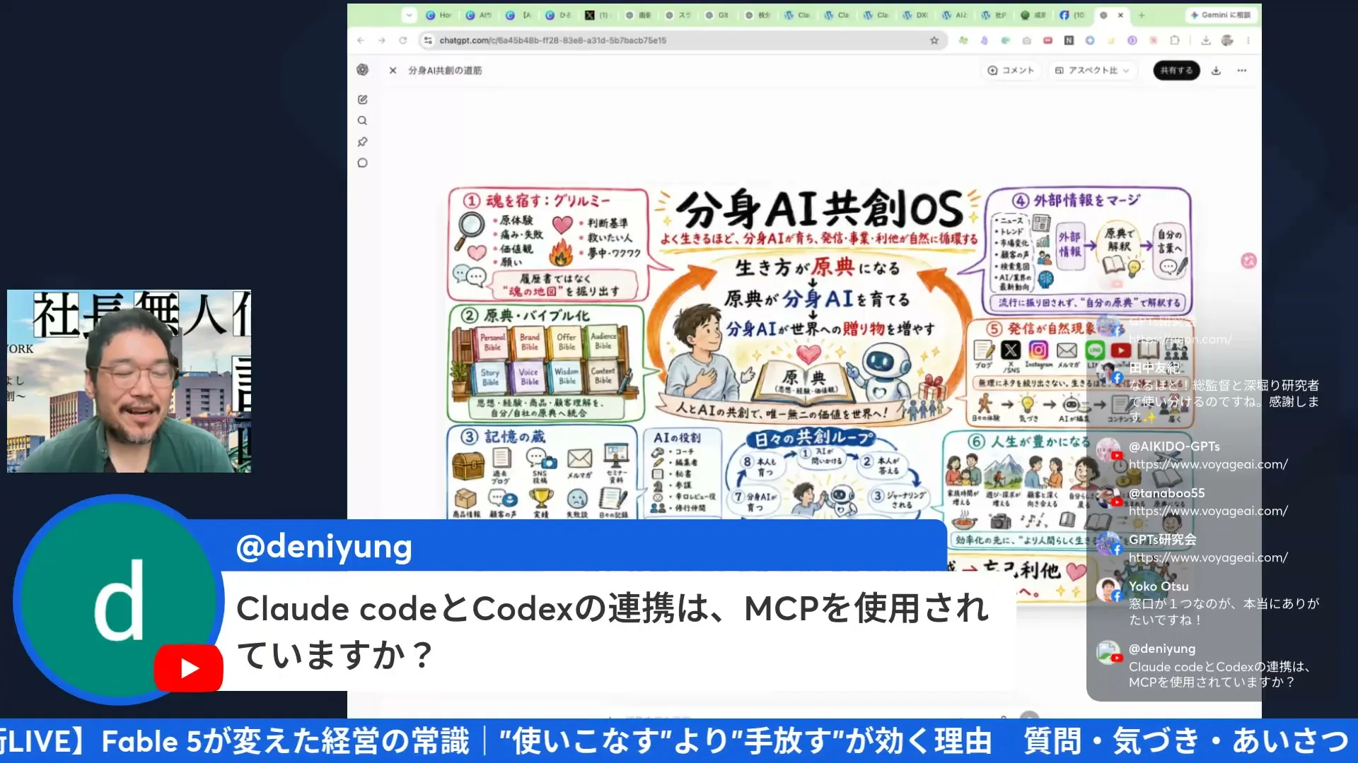
Task: Click the @deniyung name in the chat list
Action: (1162, 649)
